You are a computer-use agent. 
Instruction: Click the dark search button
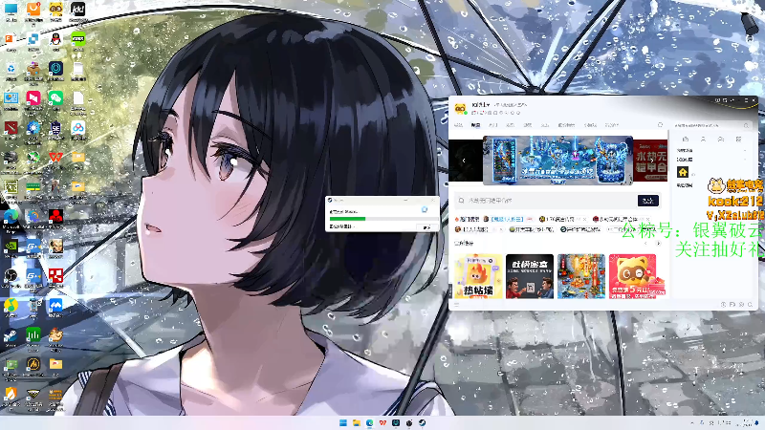648,201
